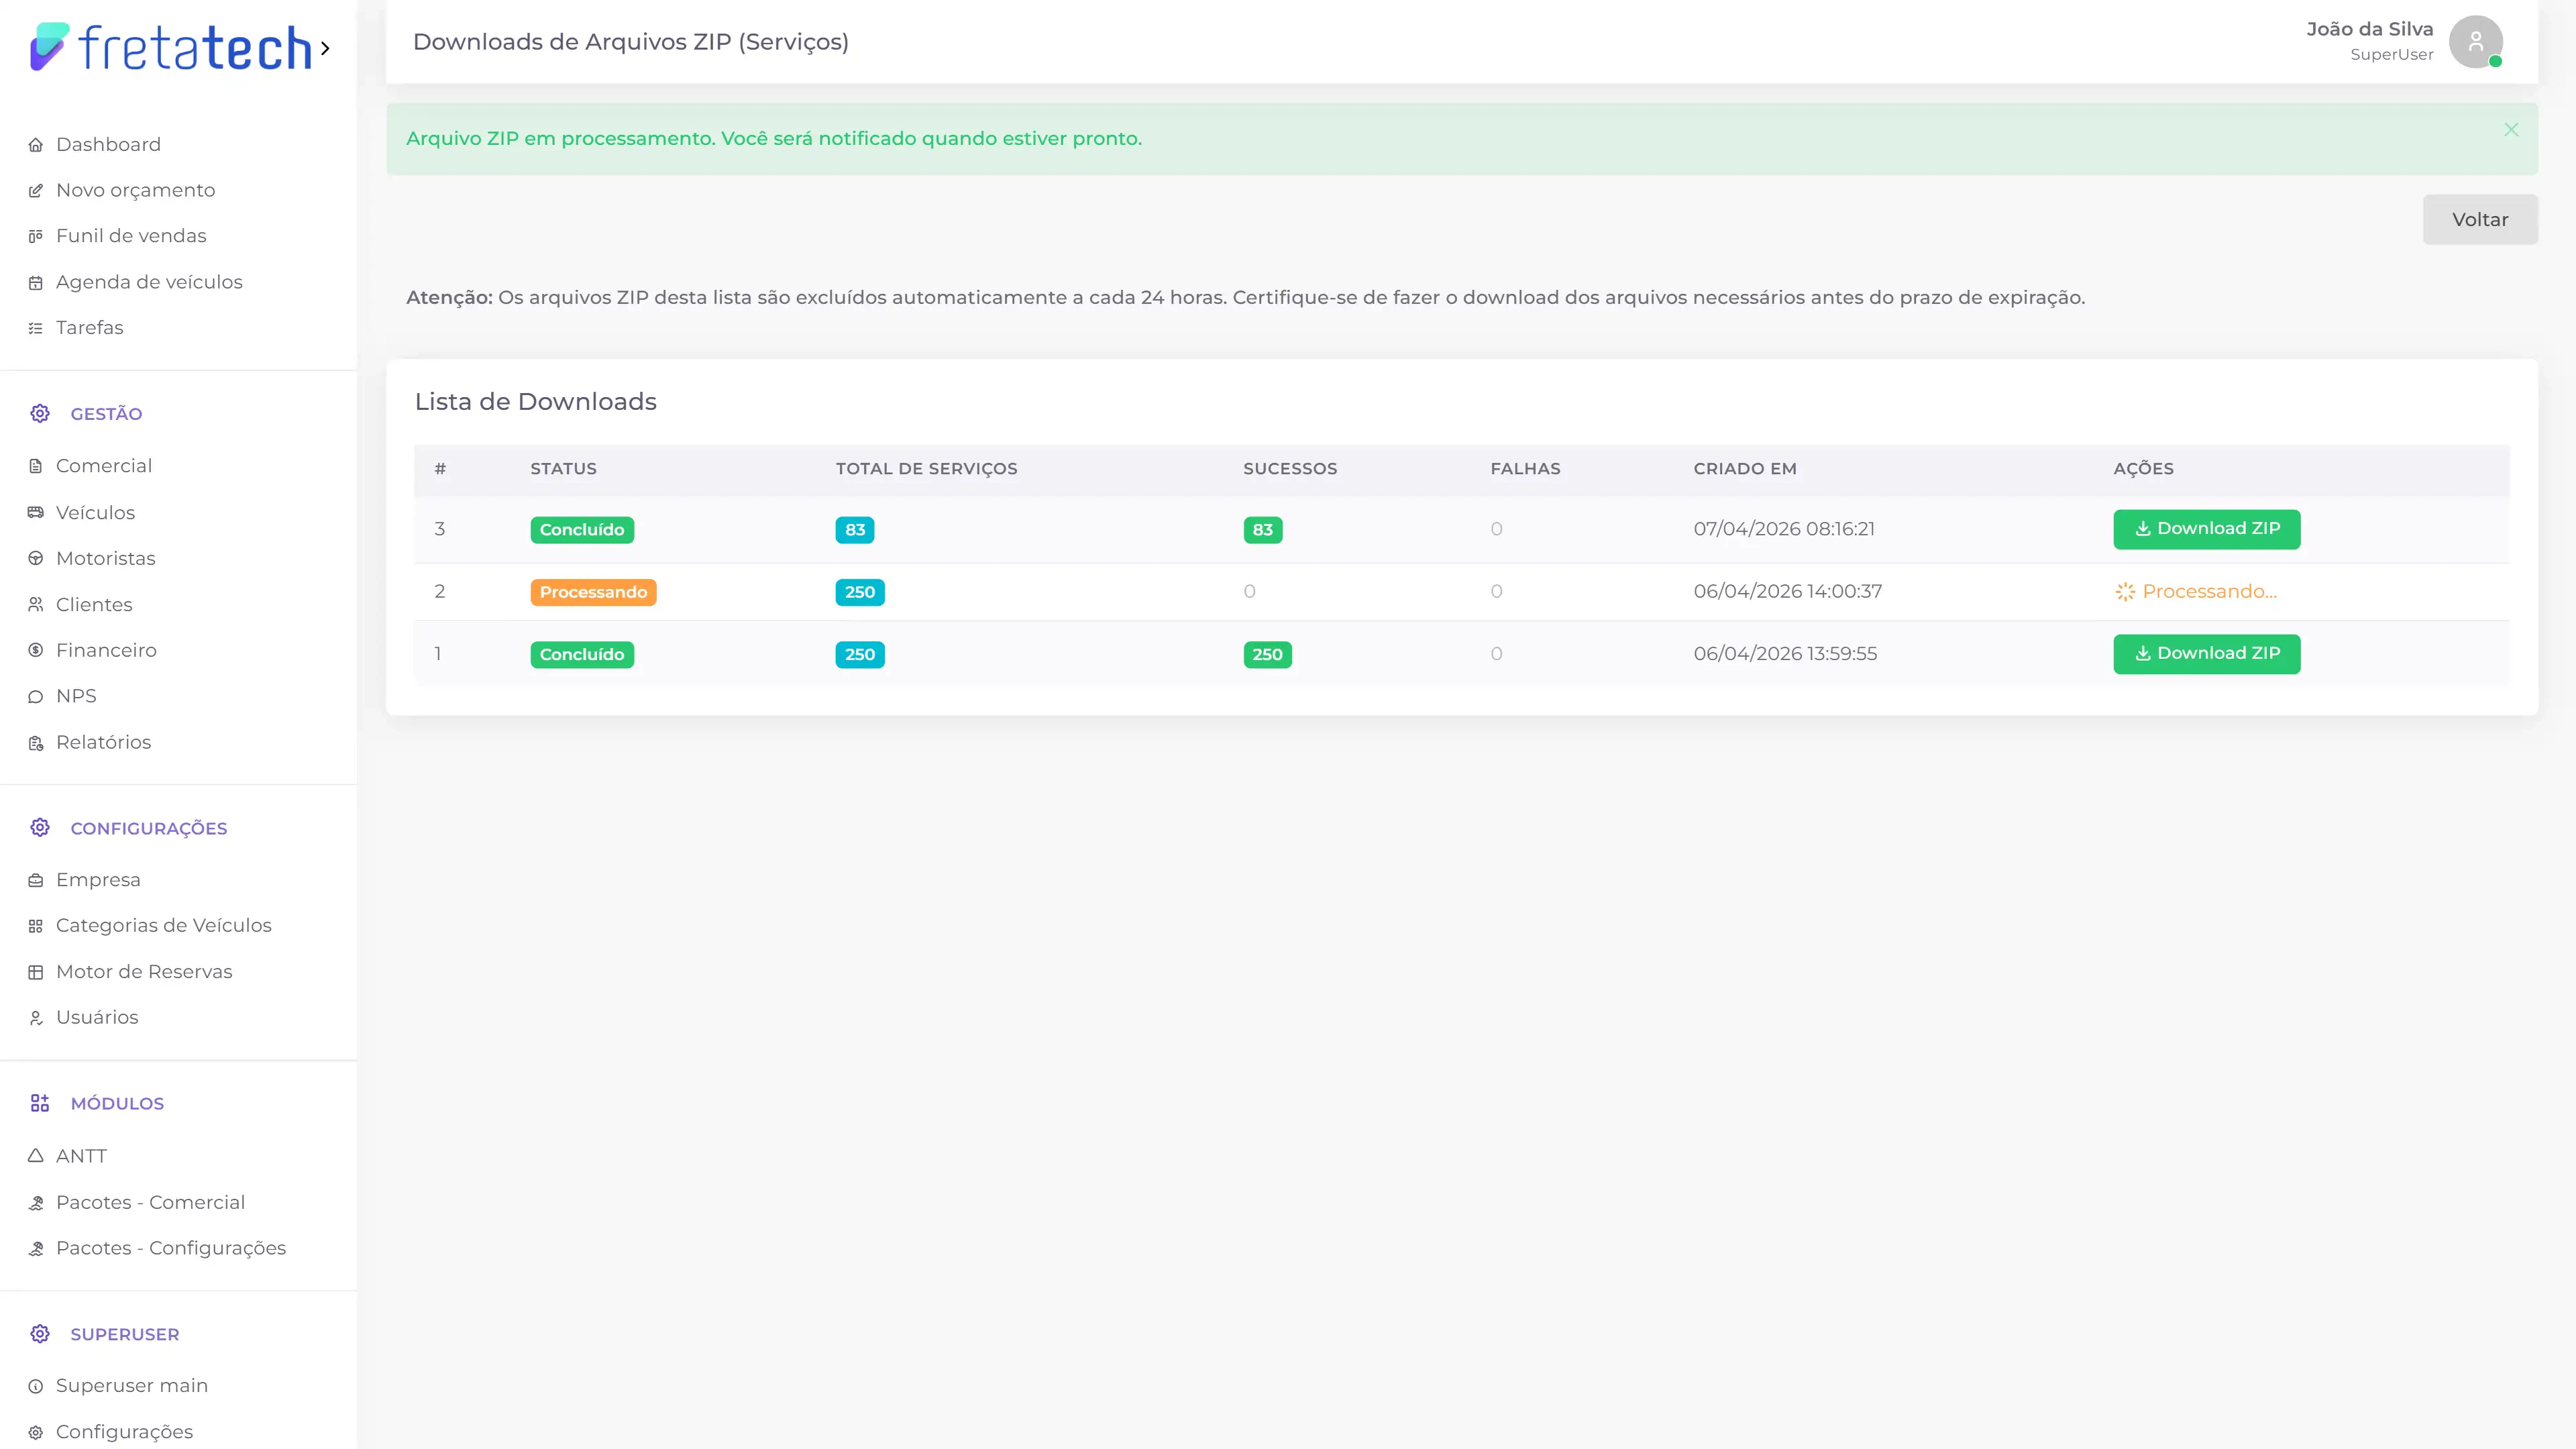Open Funil de vendas menu item
Image resolution: width=2576 pixels, height=1449 pixels.
pyautogui.click(x=131, y=236)
